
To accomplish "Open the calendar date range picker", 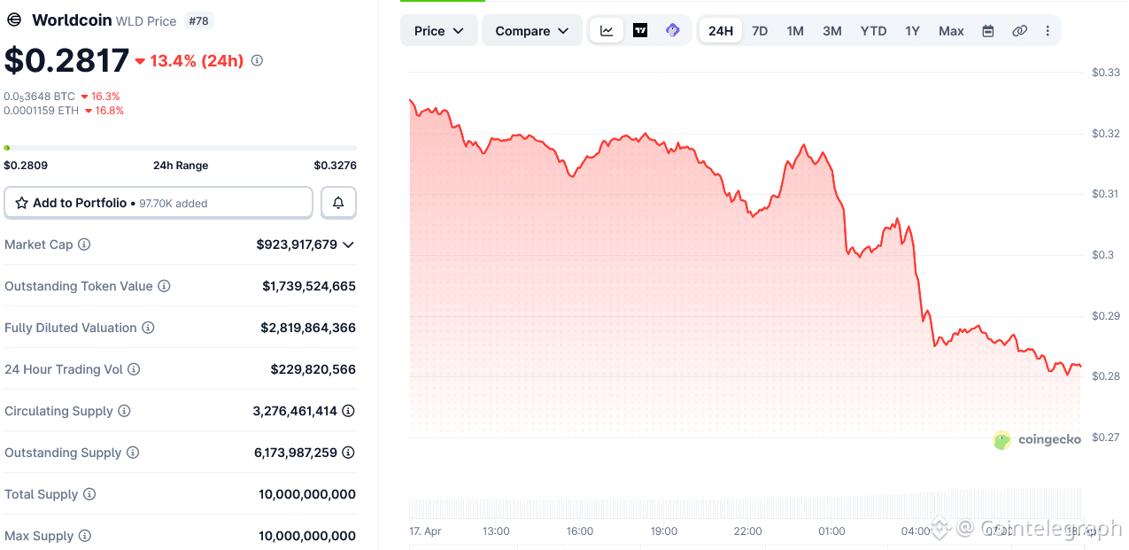I will pyautogui.click(x=988, y=31).
